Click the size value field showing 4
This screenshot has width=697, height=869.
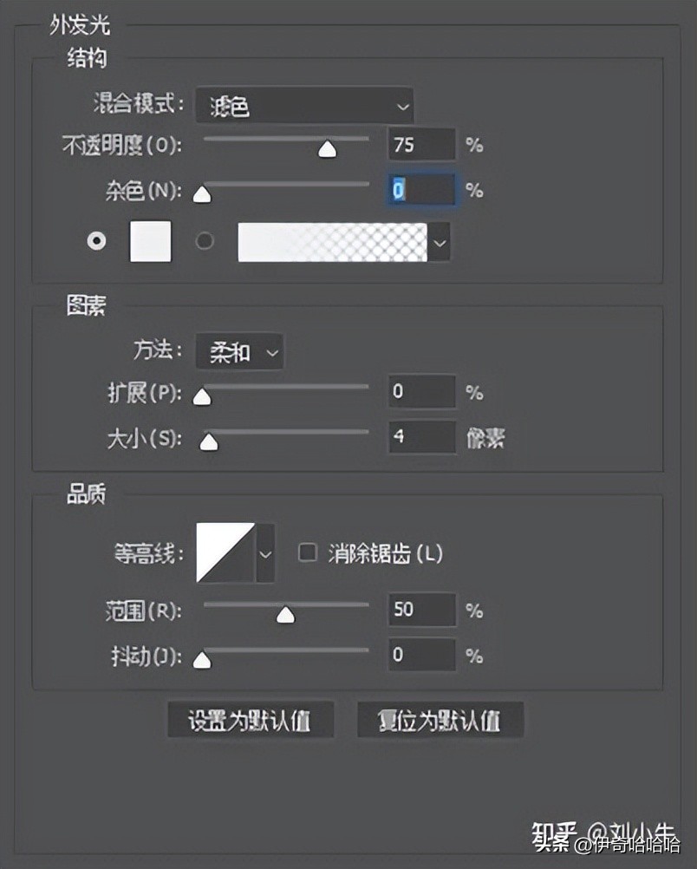[422, 437]
